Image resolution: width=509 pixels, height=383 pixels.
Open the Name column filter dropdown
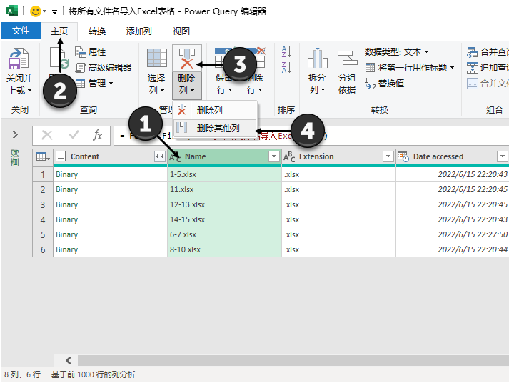274,156
